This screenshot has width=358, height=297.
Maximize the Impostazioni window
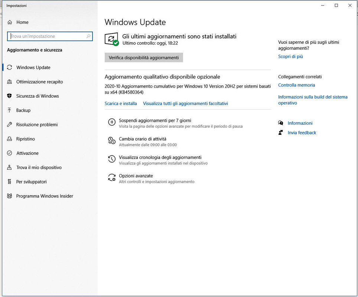coord(336,6)
